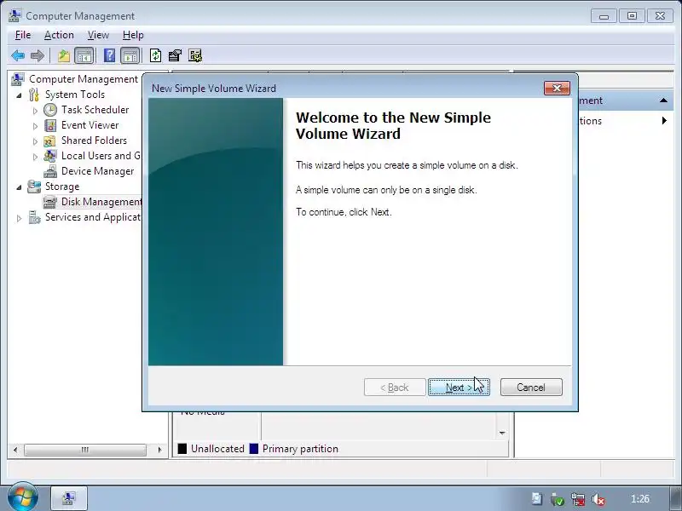Click the taskbar clock showing 1:26
The width and height of the screenshot is (682, 511).
click(640, 499)
